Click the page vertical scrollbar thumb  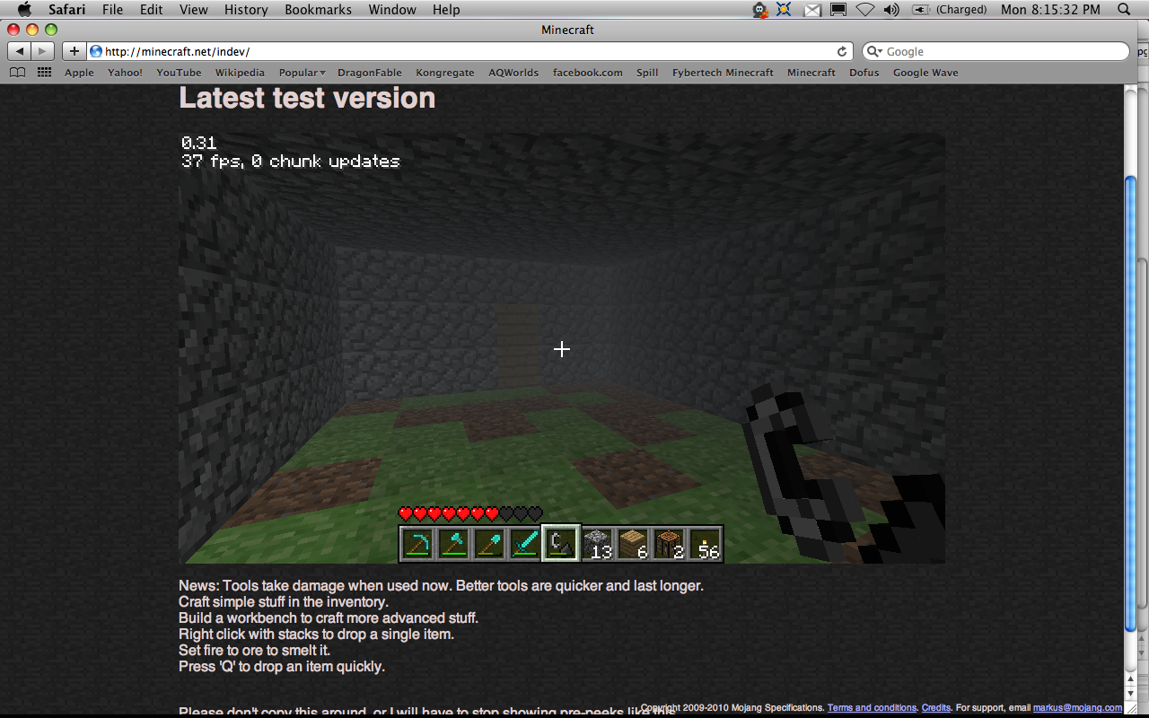click(x=1130, y=403)
